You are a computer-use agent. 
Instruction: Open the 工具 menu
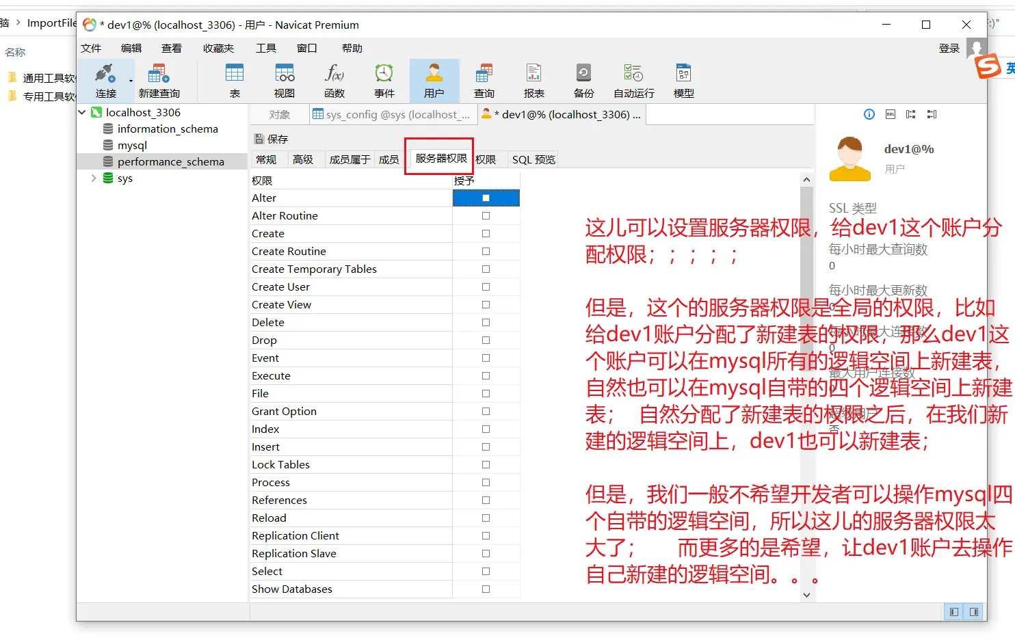tap(265, 49)
